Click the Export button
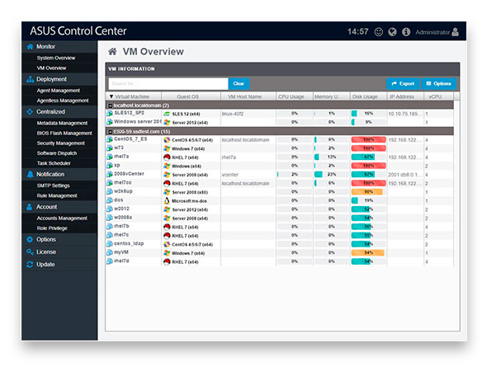The height and width of the screenshot is (371, 487). click(x=403, y=84)
